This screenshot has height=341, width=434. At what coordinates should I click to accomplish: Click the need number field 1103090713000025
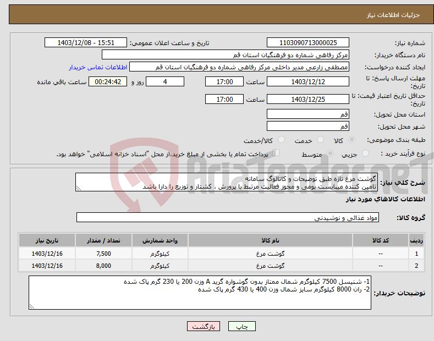308,43
